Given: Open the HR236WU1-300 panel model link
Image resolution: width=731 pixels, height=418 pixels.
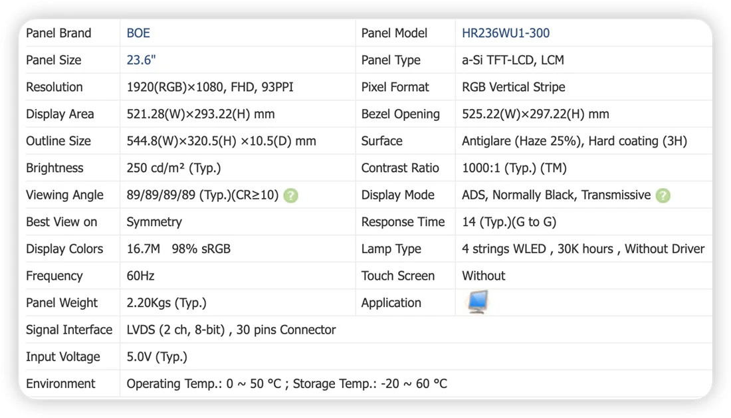Looking at the screenshot, I should 505,33.
